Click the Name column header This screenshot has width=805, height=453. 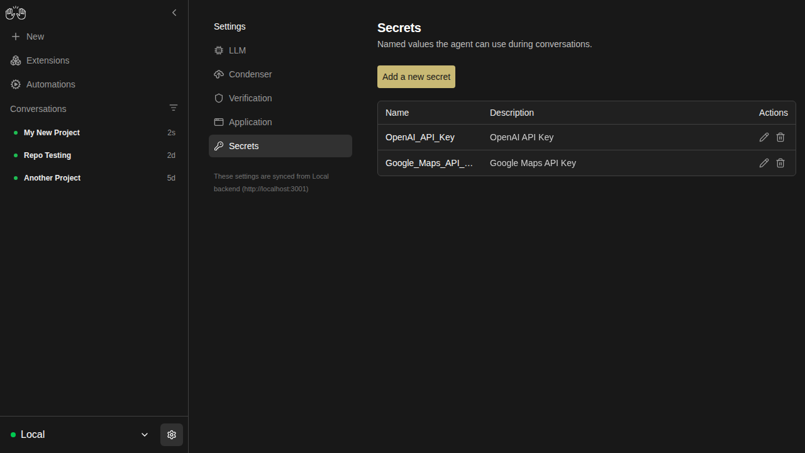pos(397,113)
